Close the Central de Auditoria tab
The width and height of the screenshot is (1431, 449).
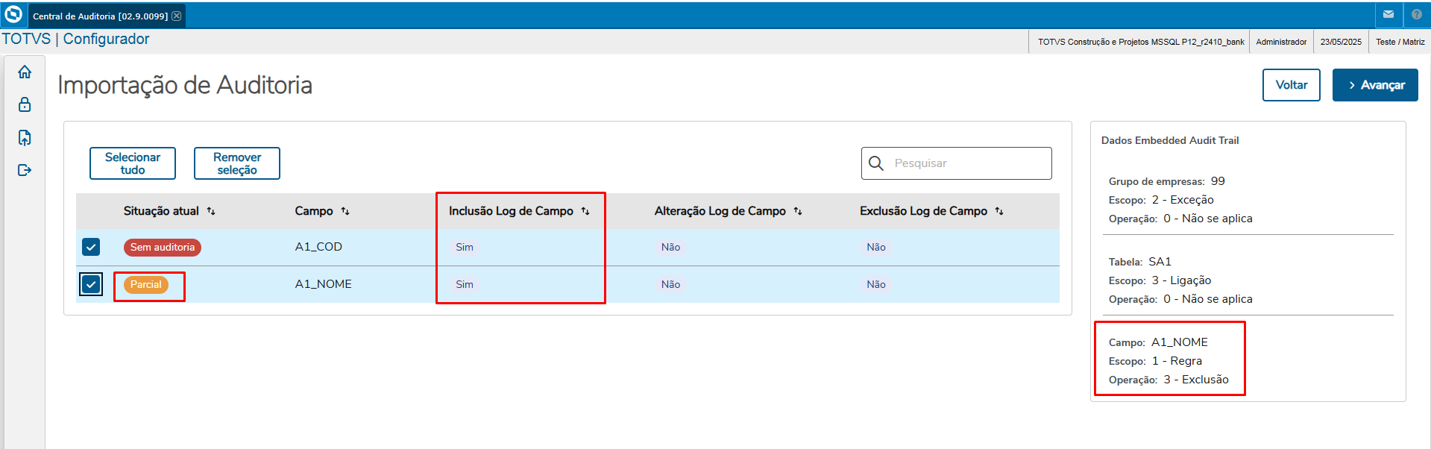point(177,16)
